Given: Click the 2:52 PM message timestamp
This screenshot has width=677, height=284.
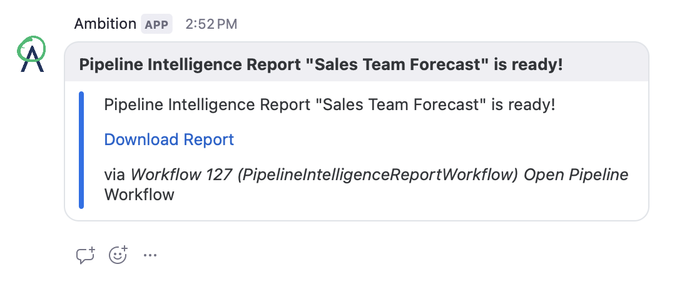Looking at the screenshot, I should pyautogui.click(x=211, y=25).
